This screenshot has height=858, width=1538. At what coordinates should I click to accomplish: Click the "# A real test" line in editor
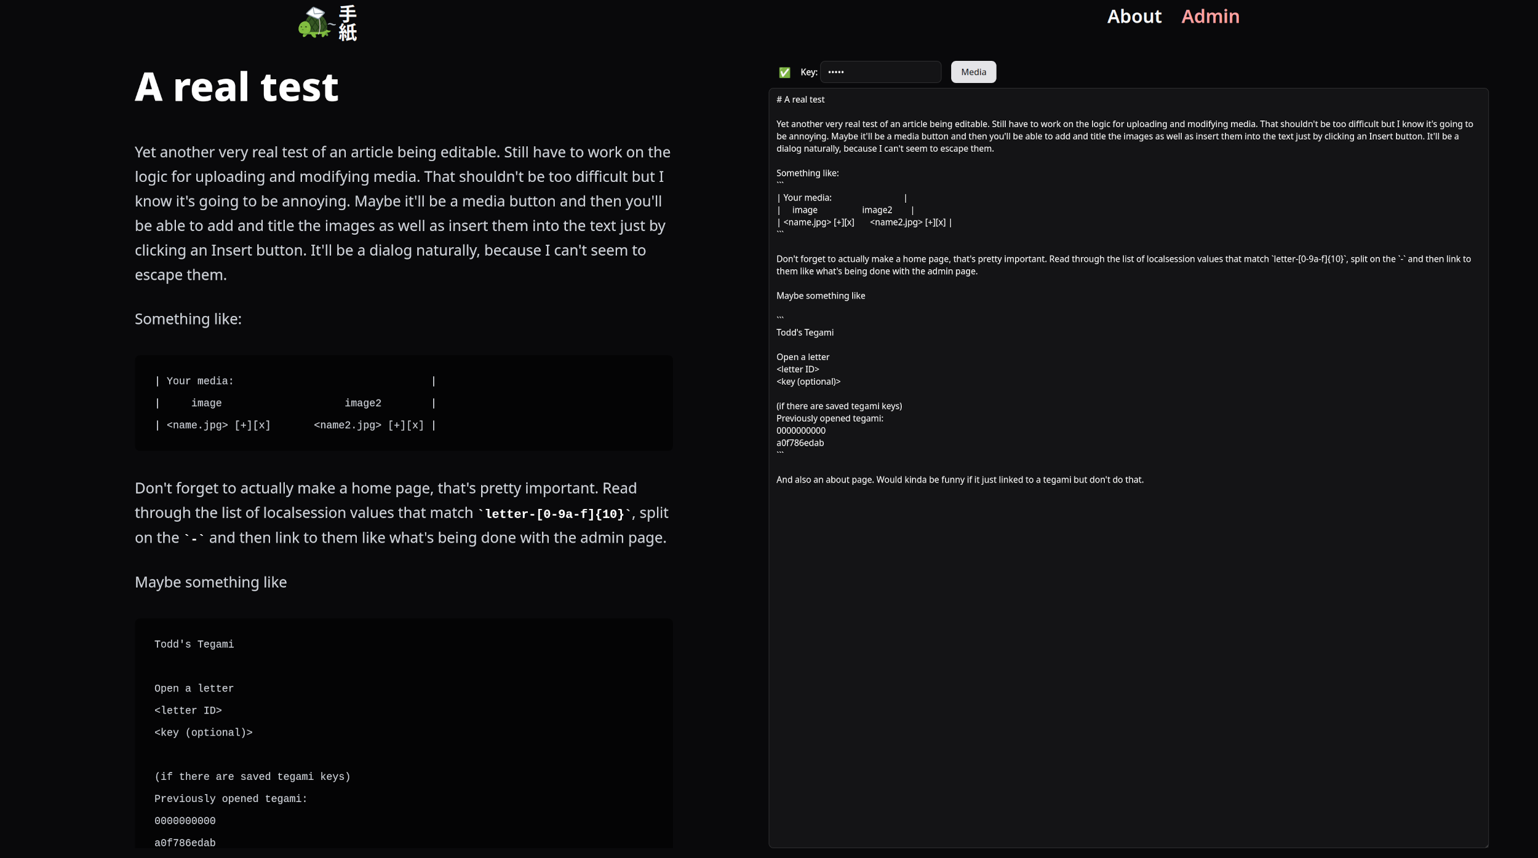point(800,100)
